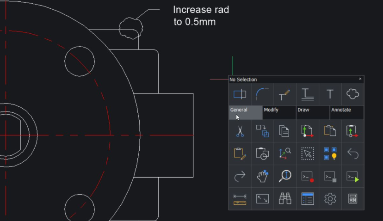This screenshot has height=221, width=383.
Task: Pick the revision cloud tool in the Quad
Action: (x=353, y=94)
